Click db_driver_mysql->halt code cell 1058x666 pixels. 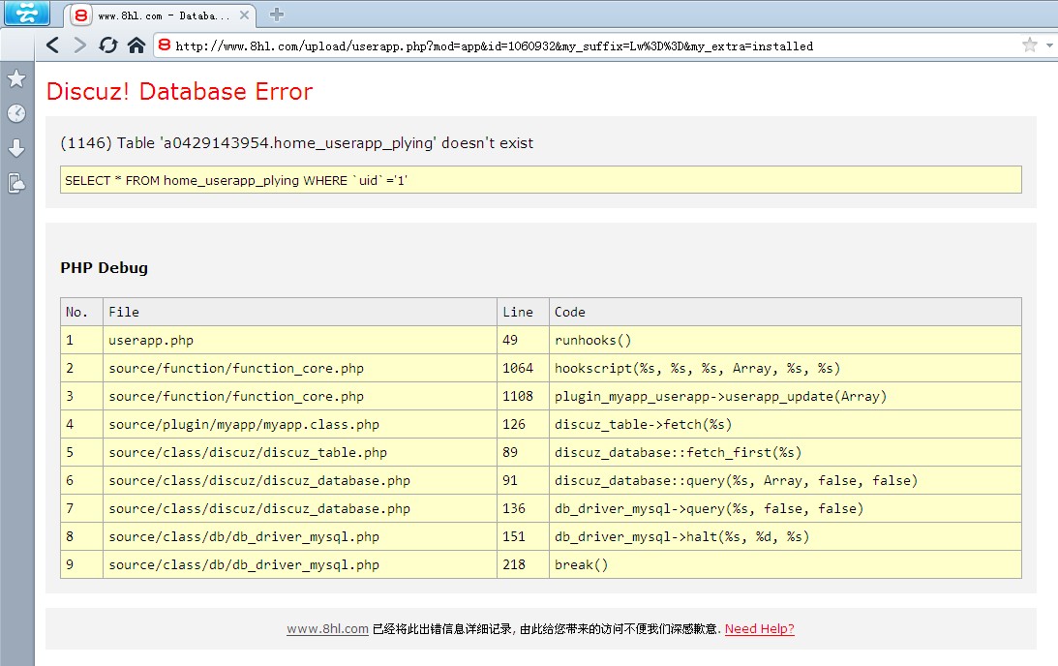[785, 536]
